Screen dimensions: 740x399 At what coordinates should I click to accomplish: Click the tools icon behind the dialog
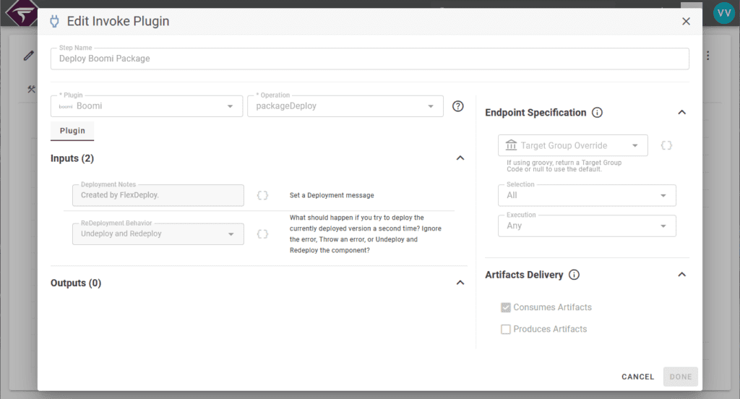pos(31,89)
